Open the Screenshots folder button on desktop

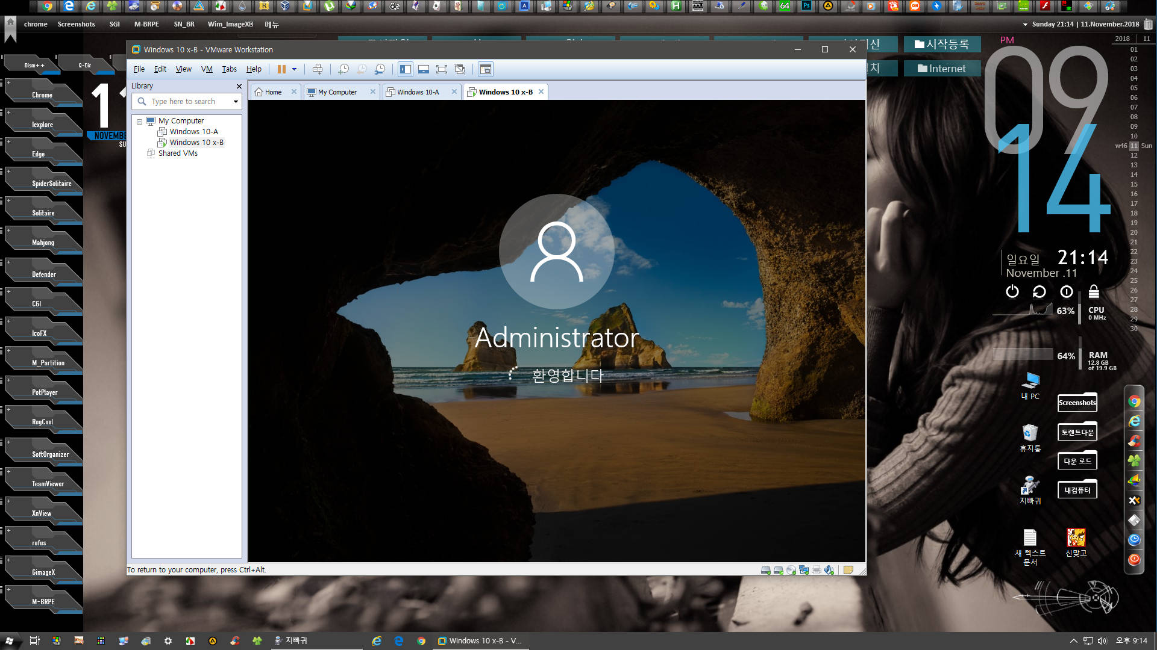point(1077,402)
